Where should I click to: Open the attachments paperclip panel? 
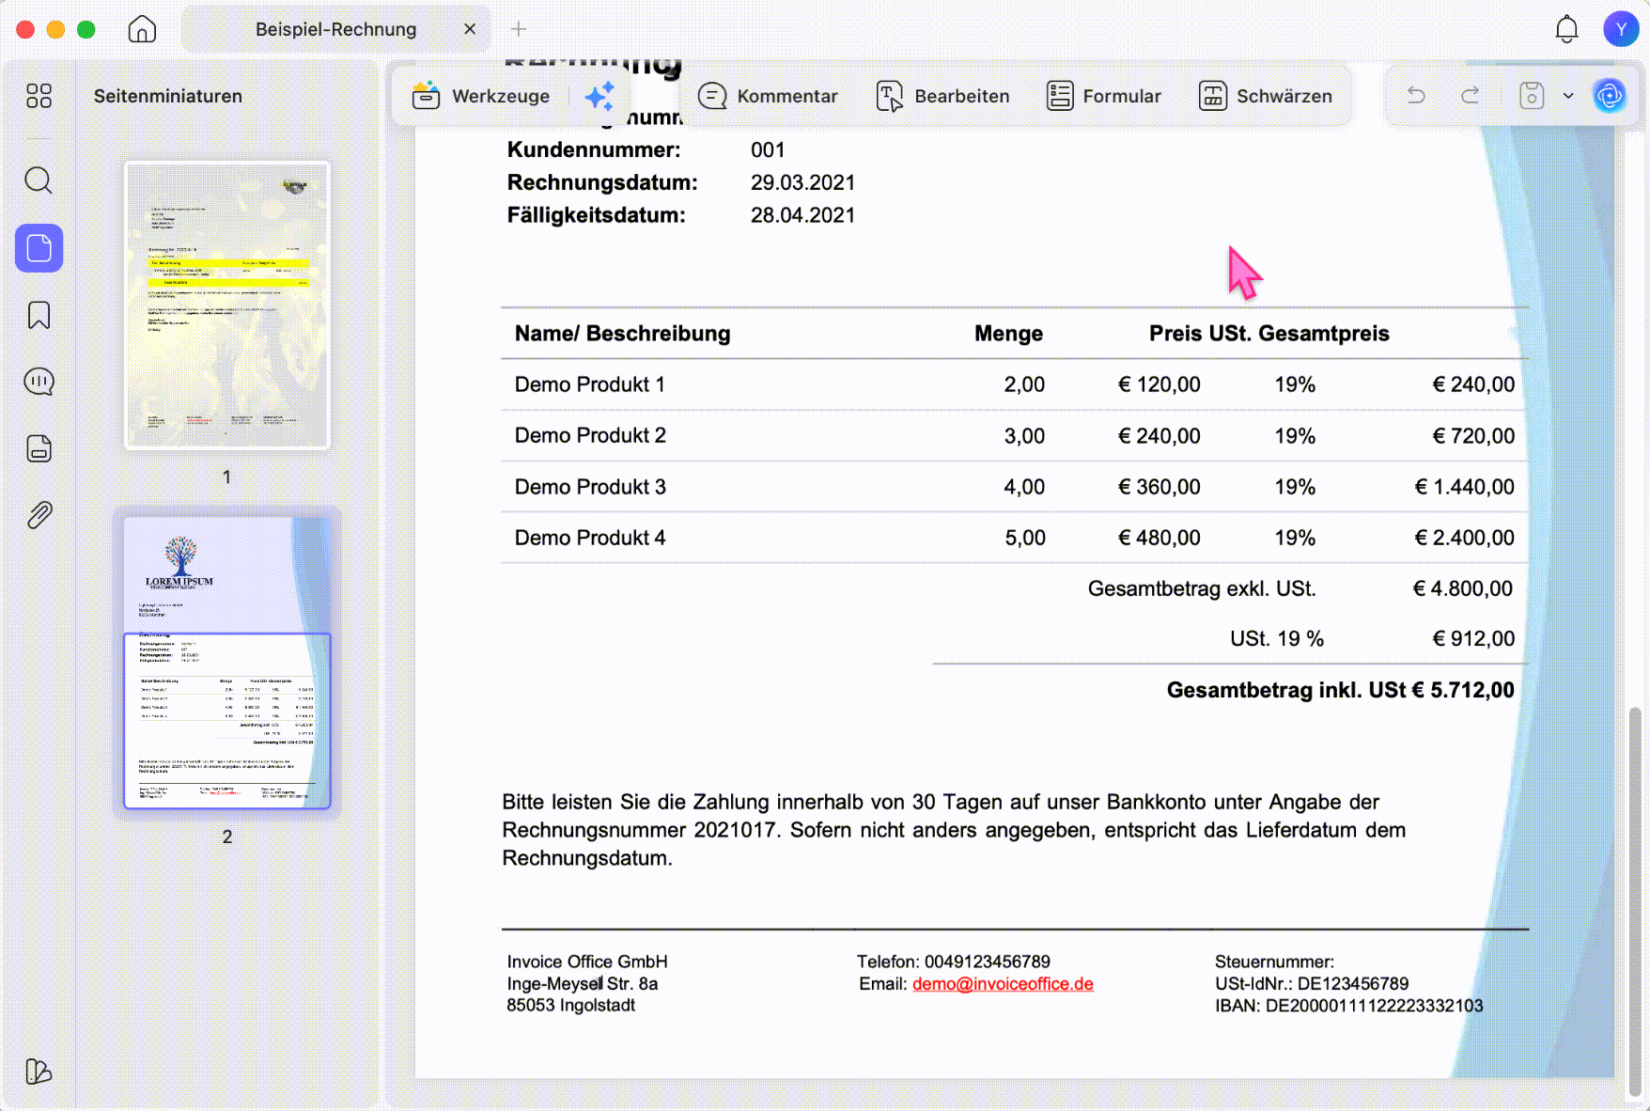(x=39, y=515)
